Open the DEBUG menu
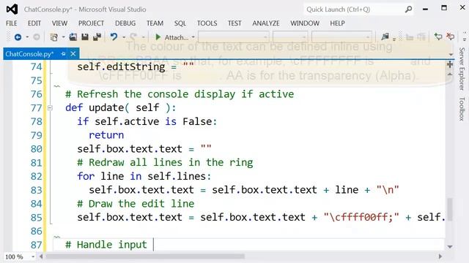 click(125, 23)
